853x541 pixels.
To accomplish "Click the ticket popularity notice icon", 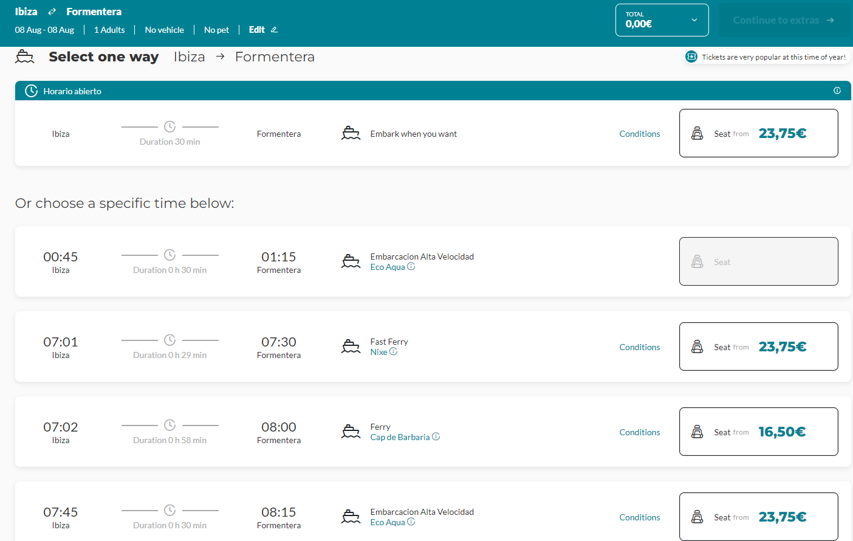I will (691, 57).
